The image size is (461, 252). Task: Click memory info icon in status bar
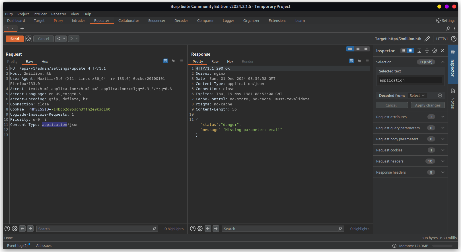coord(394,246)
